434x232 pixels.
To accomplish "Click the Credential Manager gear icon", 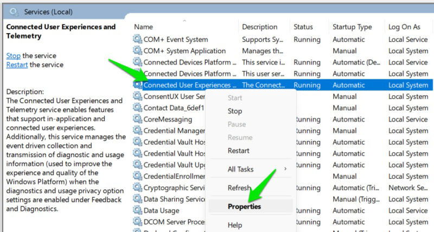I will [x=137, y=130].
